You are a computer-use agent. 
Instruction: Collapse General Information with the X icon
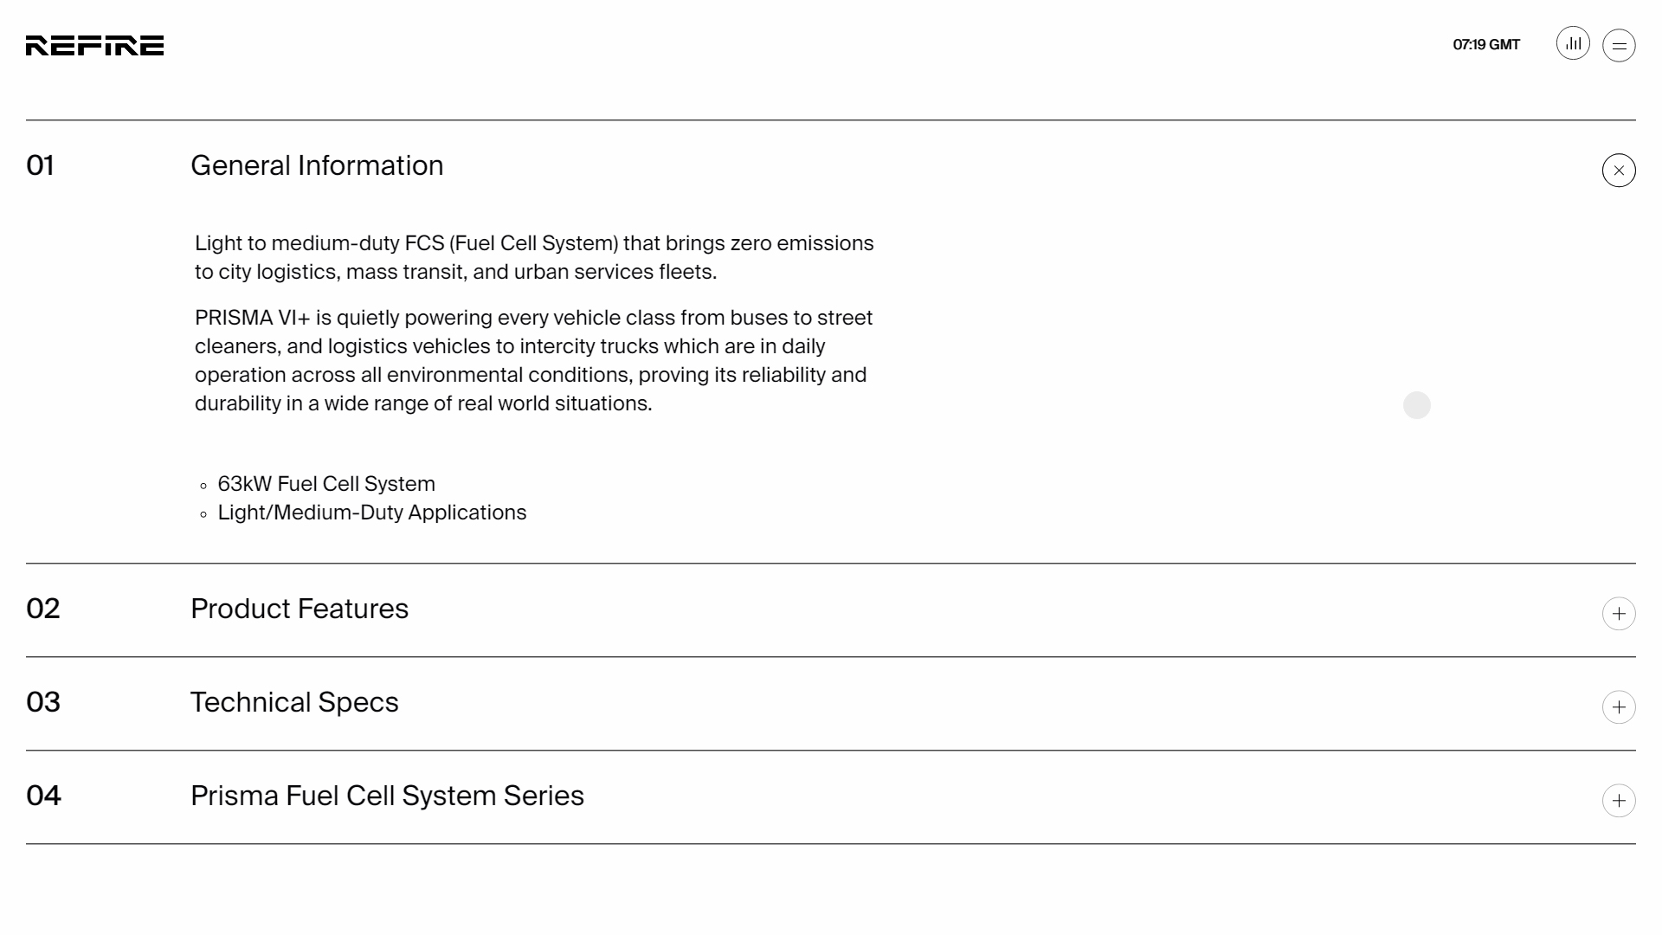pos(1619,171)
